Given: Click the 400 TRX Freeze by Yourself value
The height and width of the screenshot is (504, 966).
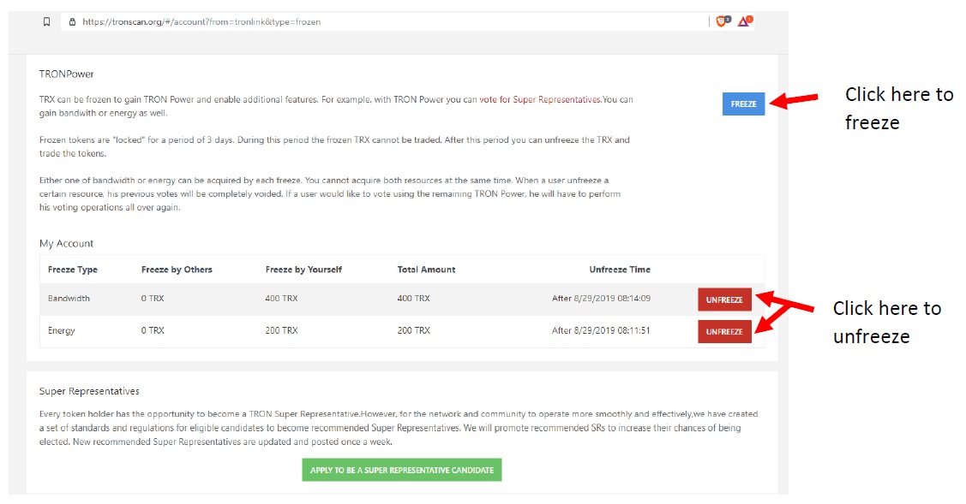Looking at the screenshot, I should 281,299.
